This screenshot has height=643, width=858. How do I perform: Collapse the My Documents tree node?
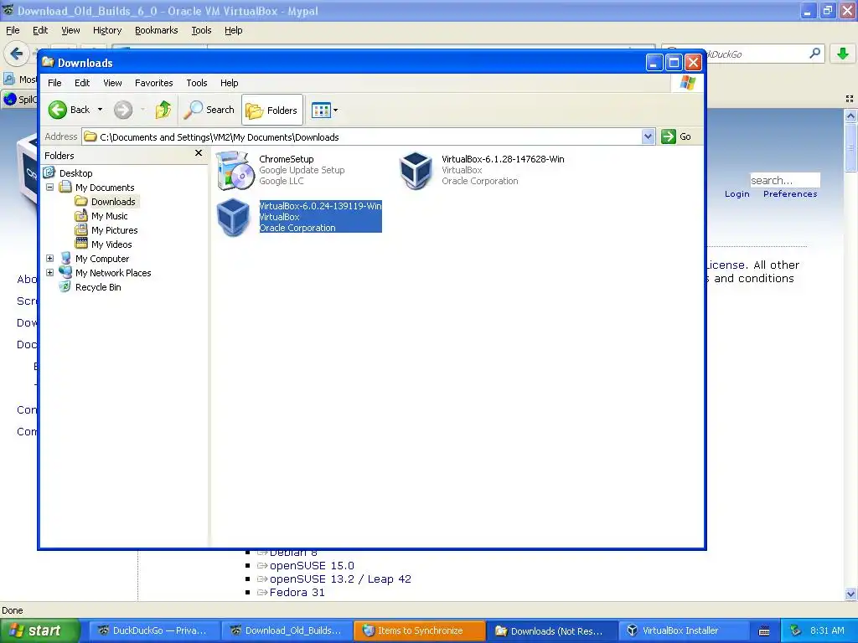coord(49,187)
